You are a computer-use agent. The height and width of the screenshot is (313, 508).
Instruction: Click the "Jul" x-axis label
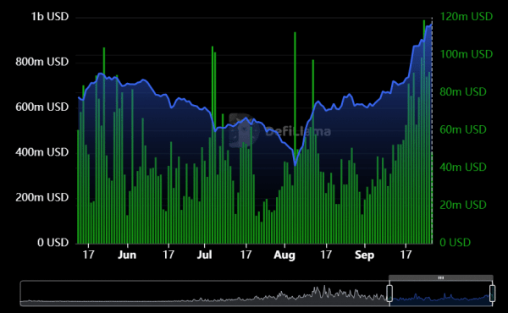click(x=204, y=255)
